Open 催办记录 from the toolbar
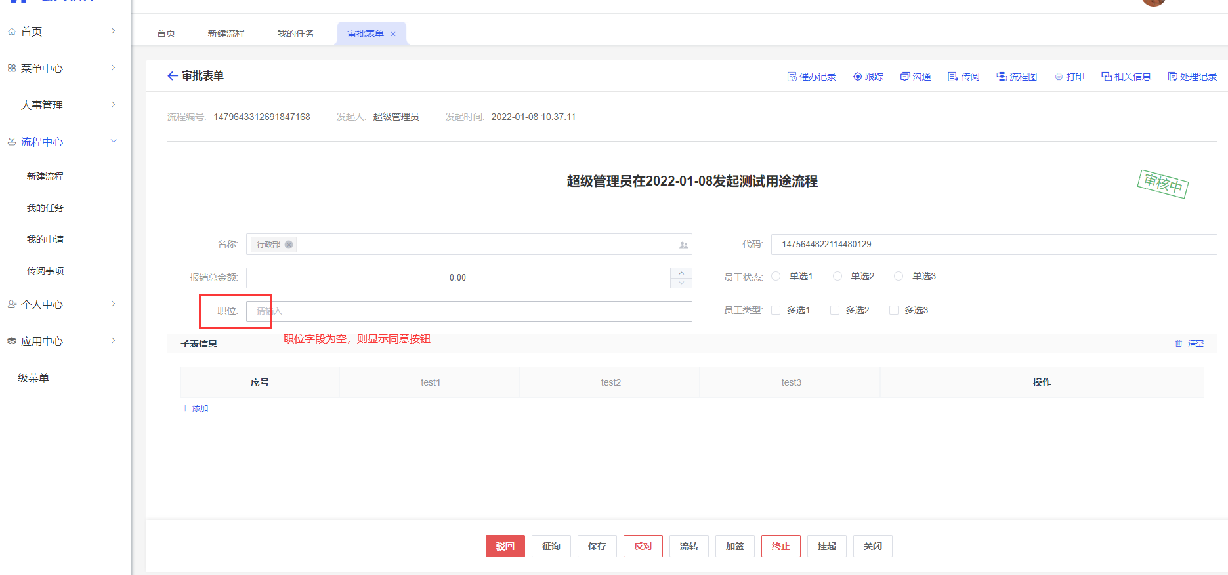Viewport: 1228px width, 575px height. click(811, 77)
